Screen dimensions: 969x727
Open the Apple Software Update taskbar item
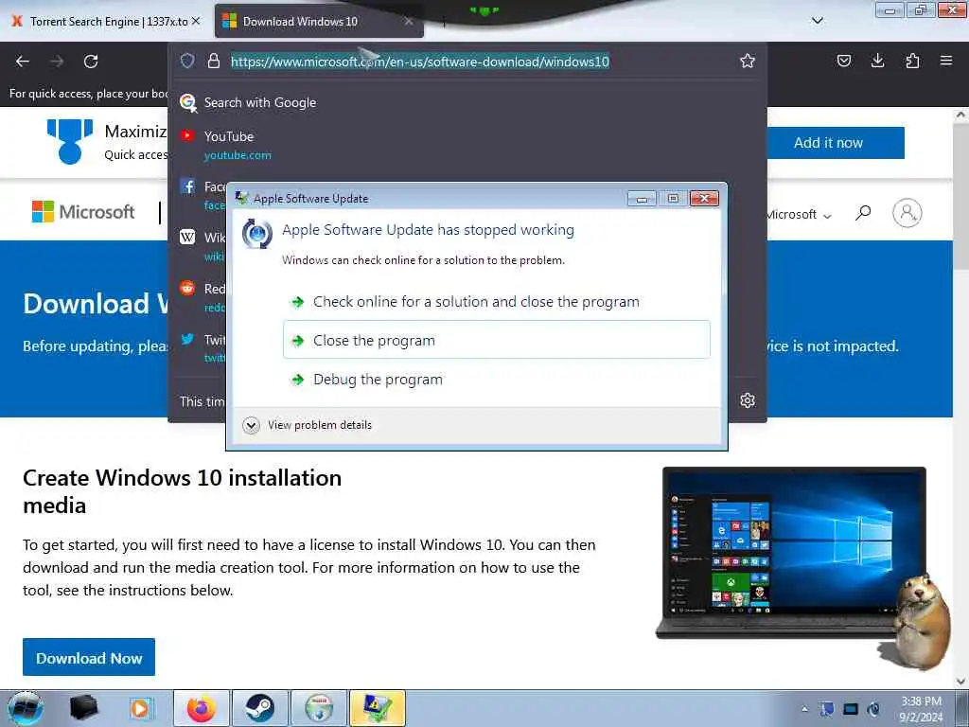tap(377, 708)
